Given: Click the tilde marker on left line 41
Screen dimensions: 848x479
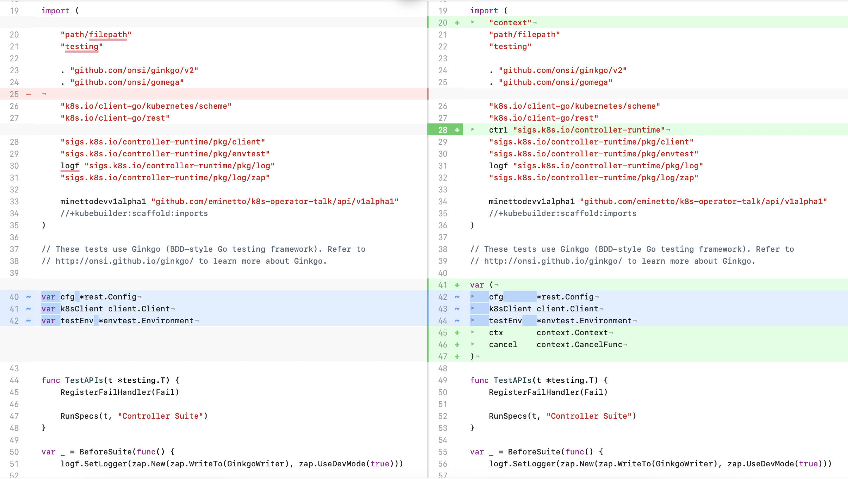Looking at the screenshot, I should (29, 309).
